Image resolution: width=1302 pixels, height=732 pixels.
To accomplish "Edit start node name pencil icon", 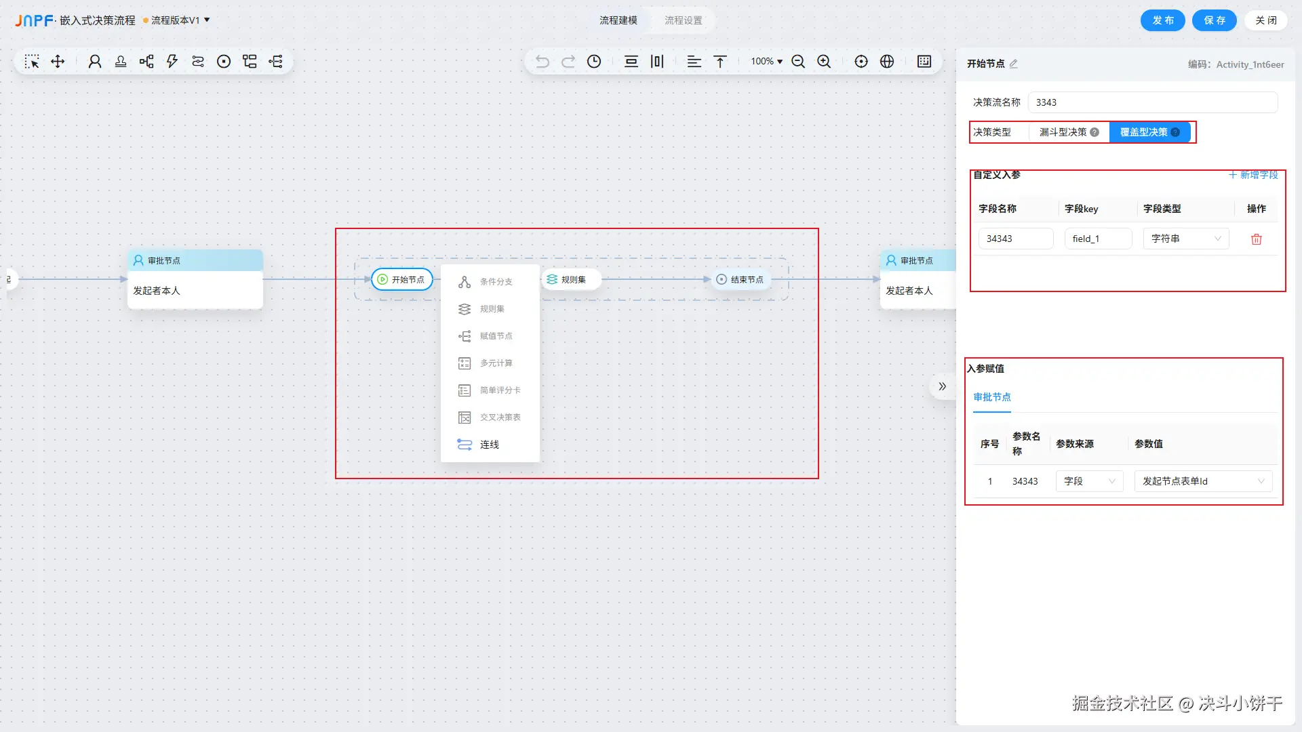I will [1014, 64].
